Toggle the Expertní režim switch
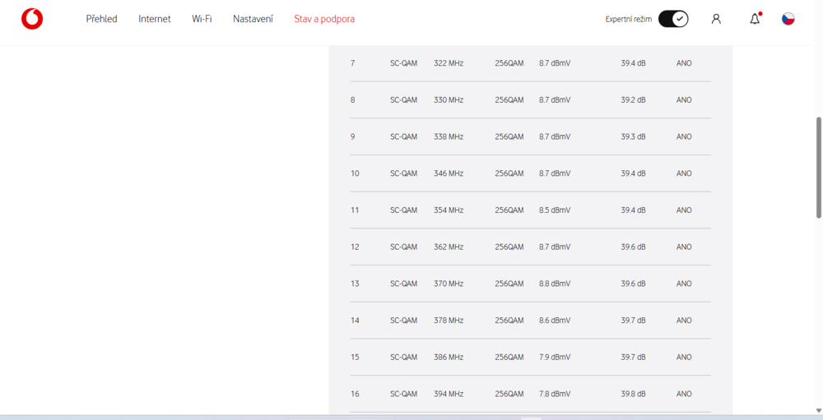This screenshot has height=420, width=823. point(673,19)
